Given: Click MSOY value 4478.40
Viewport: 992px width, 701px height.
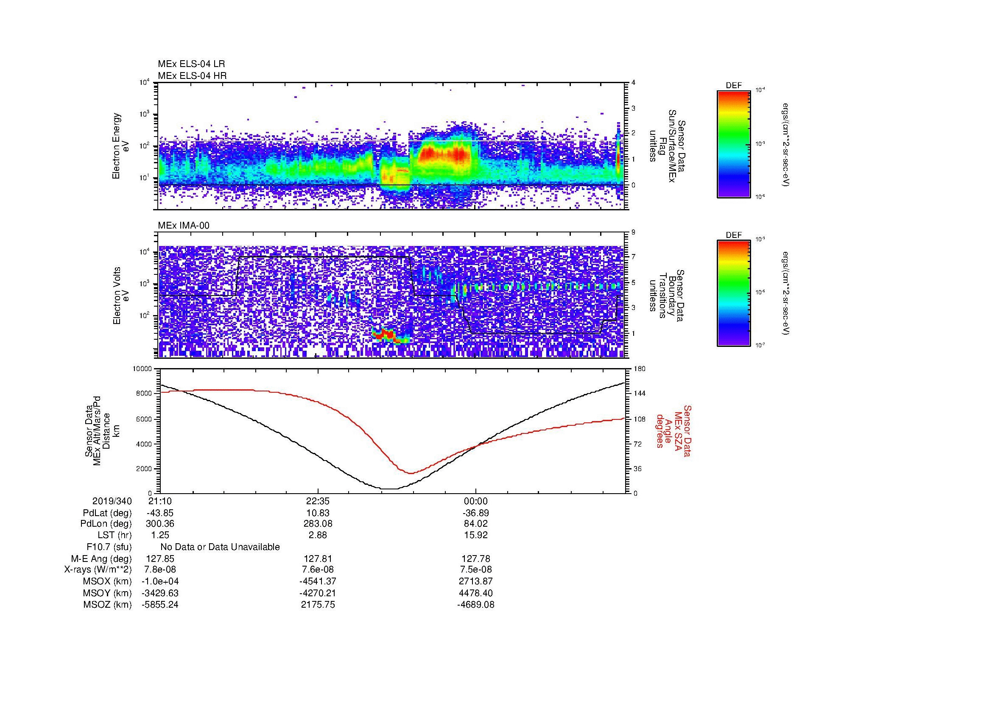Looking at the screenshot, I should click(x=476, y=593).
